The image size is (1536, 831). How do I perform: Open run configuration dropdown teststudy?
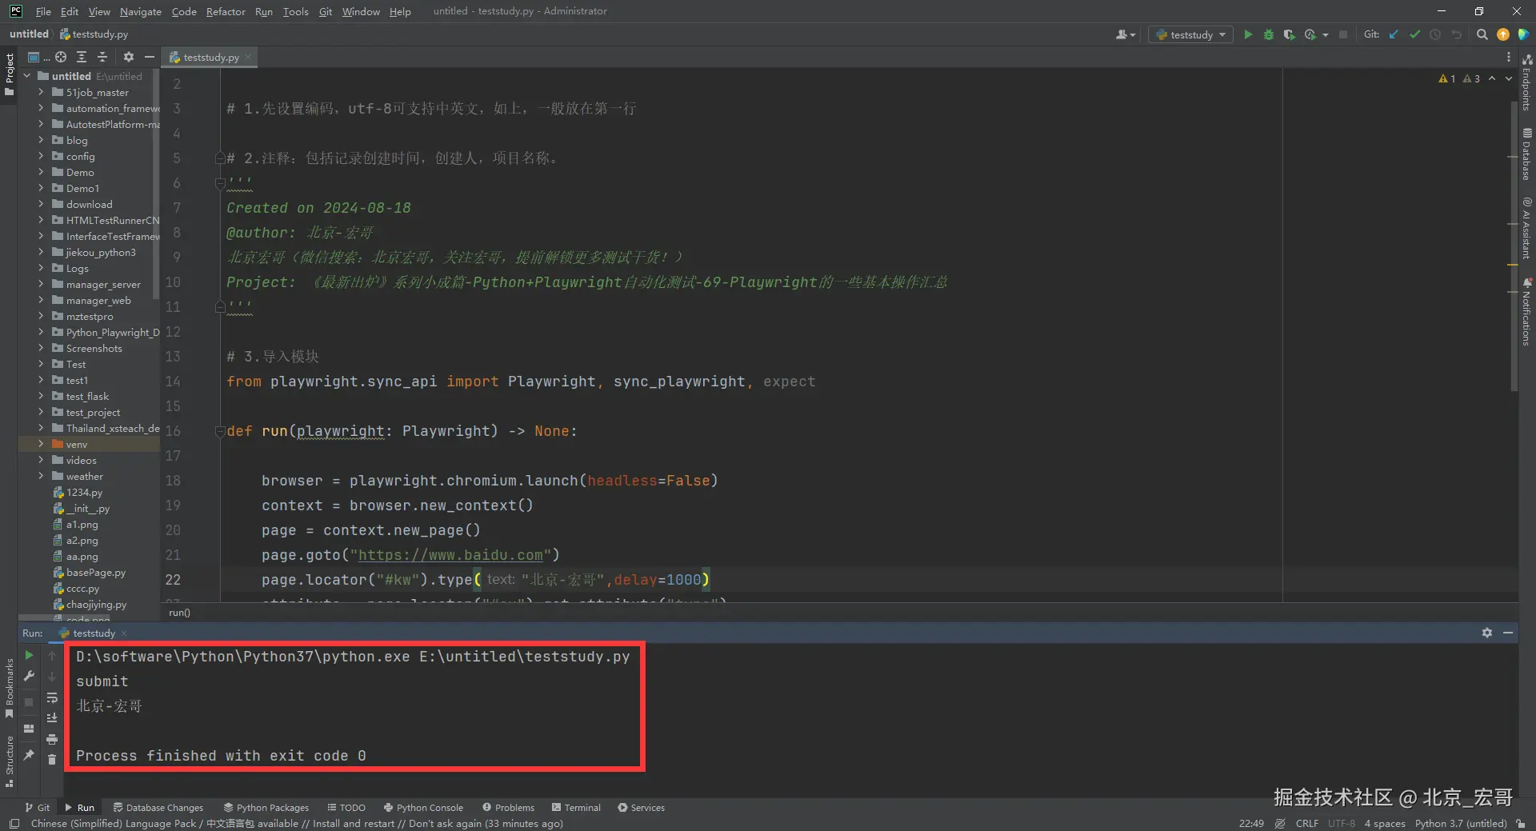[x=1190, y=34]
